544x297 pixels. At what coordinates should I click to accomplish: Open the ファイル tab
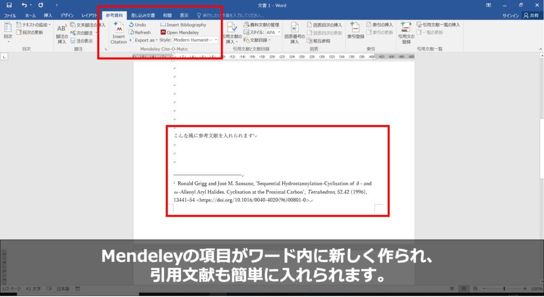(x=10, y=15)
